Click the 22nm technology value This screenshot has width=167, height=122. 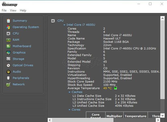tap(107, 45)
